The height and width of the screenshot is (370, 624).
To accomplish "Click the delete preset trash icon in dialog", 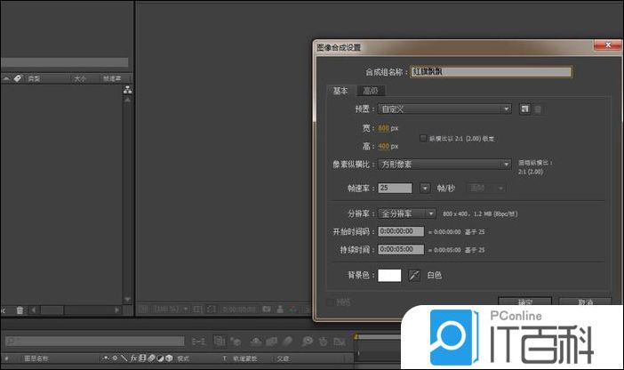I will [538, 109].
